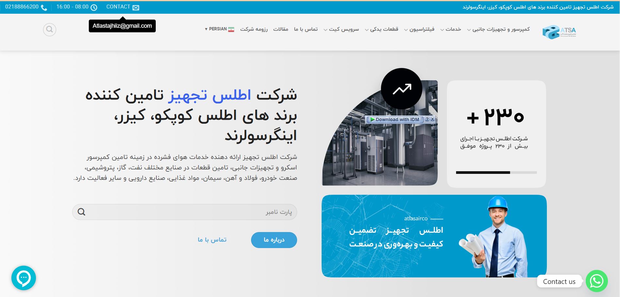The image size is (620, 297).
Task: Click the Atlastajhiiz@gmail.com tooltip
Action: 122,26
